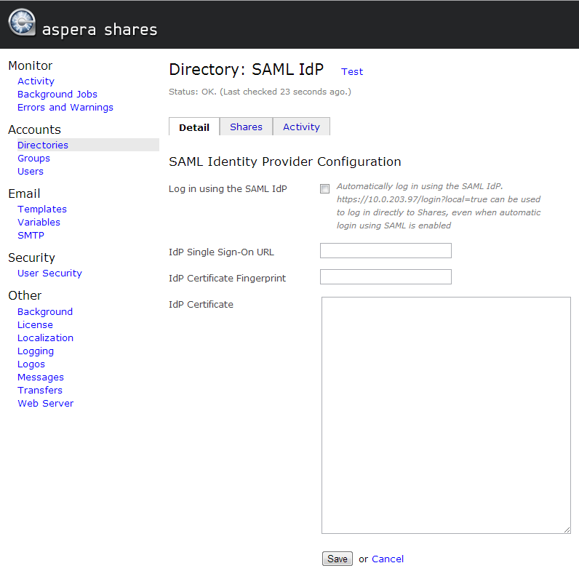
Task: Open Email Variables
Action: pyautogui.click(x=39, y=222)
